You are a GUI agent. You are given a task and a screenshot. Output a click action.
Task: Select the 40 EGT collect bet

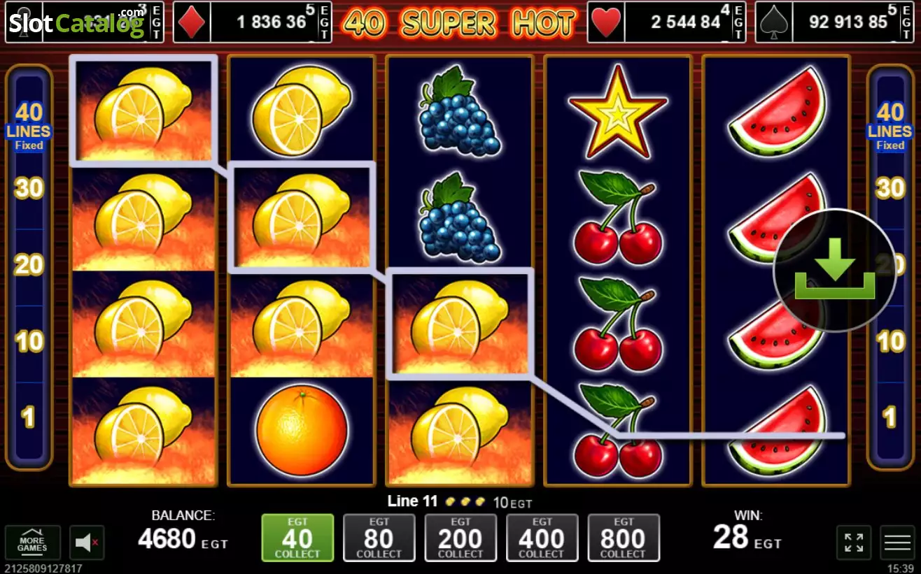[297, 538]
